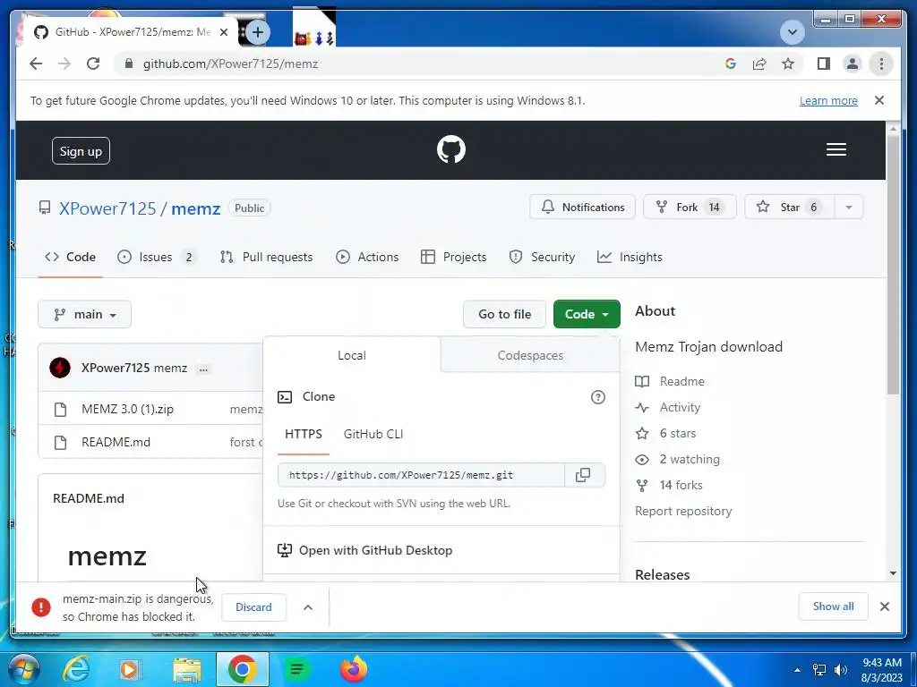
Task: Show hidden system tray icons
Action: (x=797, y=670)
